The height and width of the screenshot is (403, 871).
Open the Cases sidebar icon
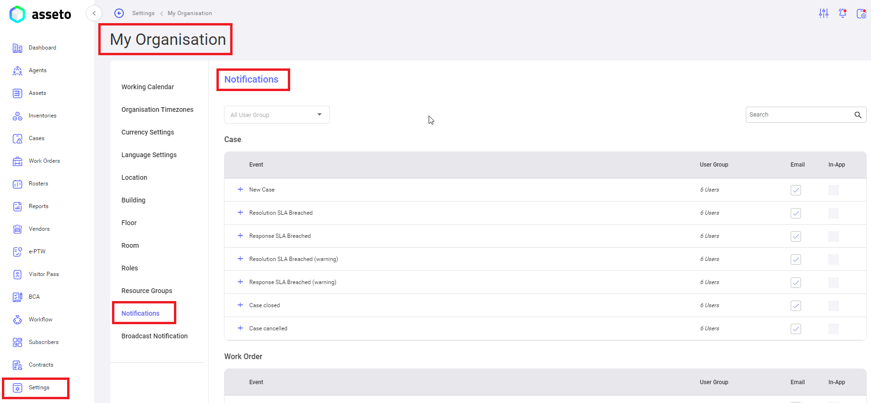17,139
